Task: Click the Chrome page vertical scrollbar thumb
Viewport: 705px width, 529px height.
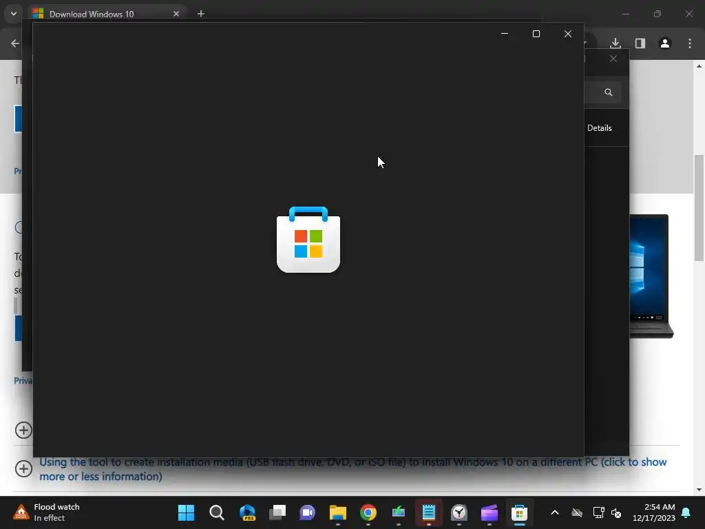Action: coord(699,208)
